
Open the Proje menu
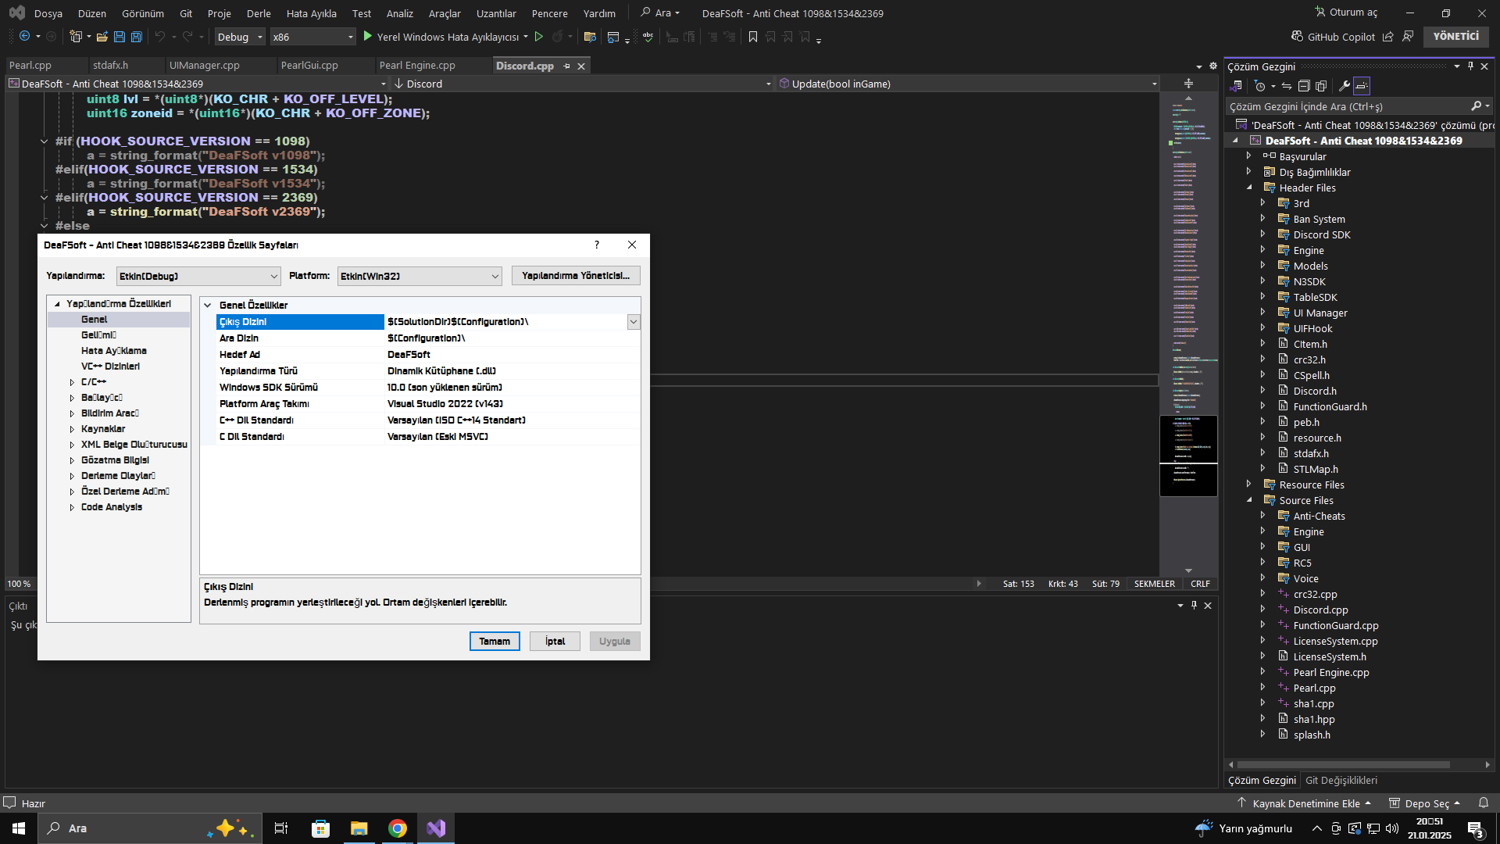(x=219, y=13)
